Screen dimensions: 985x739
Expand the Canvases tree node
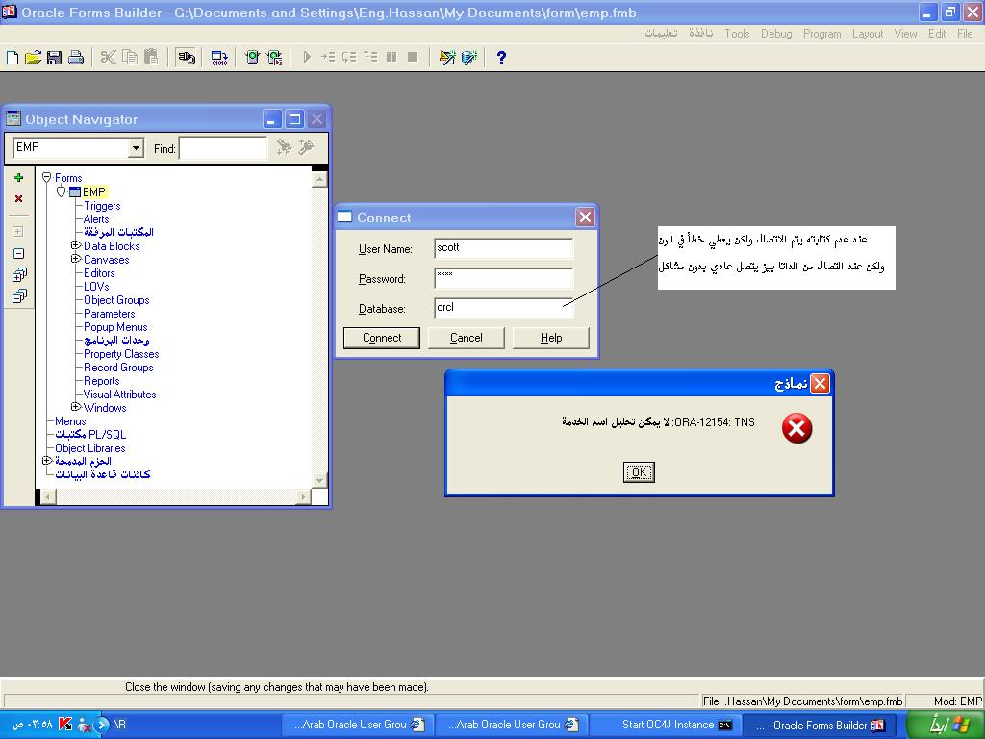tap(76, 260)
